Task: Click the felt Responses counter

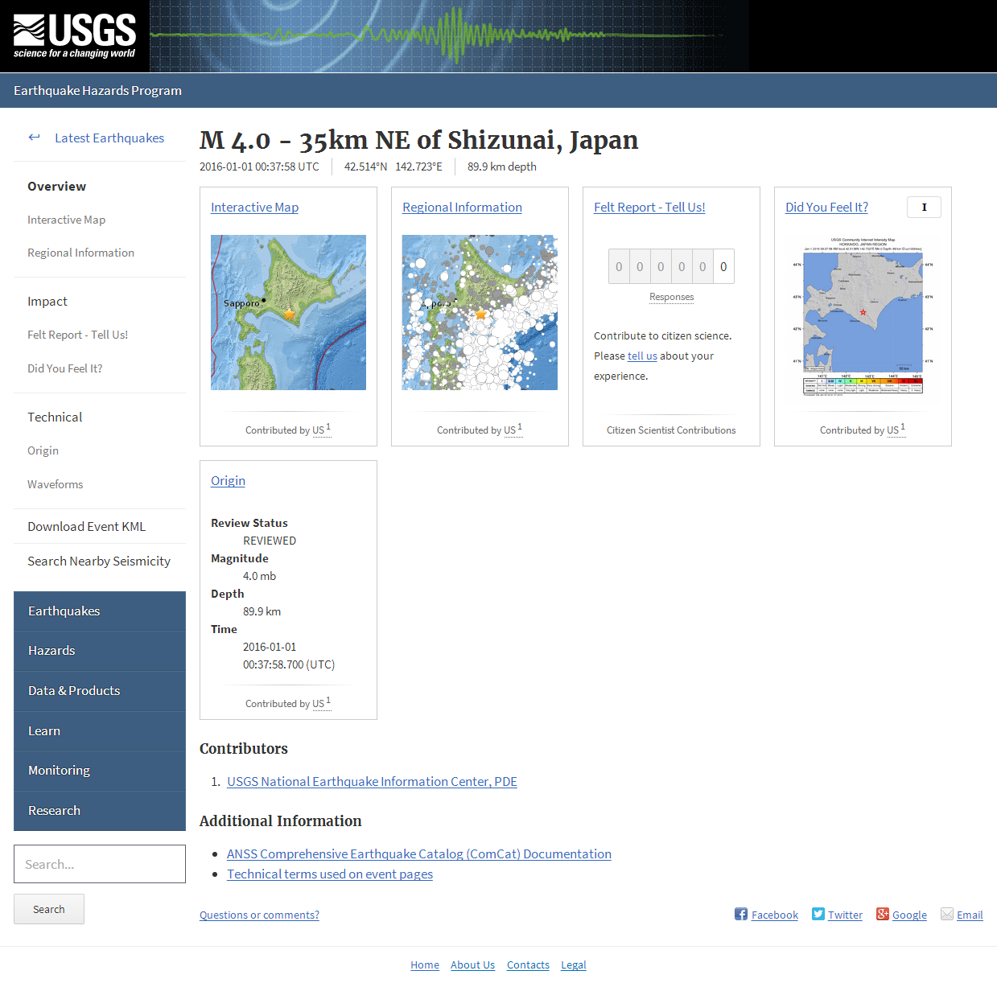Action: [x=671, y=266]
